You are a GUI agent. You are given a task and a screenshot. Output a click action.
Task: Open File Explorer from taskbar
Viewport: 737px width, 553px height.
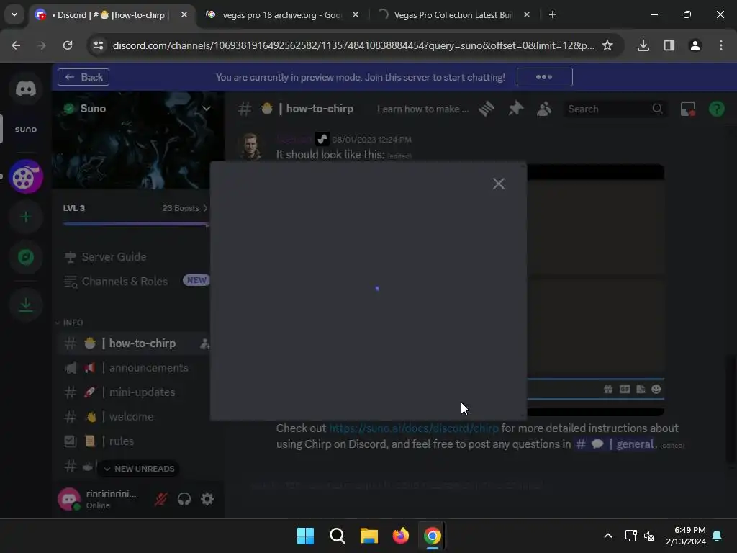click(369, 536)
